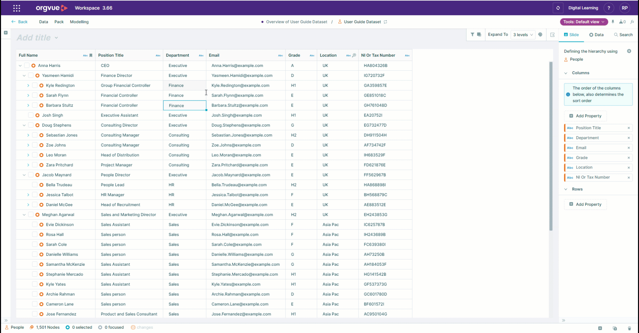
Task: Open hierarchy settings gear icon
Action: pyautogui.click(x=629, y=51)
